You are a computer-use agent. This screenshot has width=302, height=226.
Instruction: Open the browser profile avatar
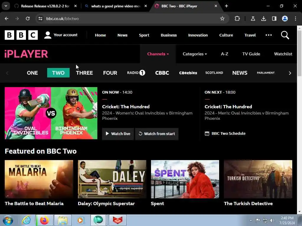click(x=285, y=19)
